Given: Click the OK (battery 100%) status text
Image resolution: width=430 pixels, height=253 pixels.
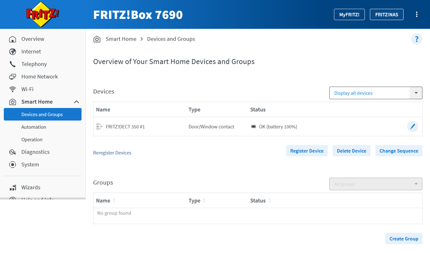Looking at the screenshot, I should [x=278, y=127].
